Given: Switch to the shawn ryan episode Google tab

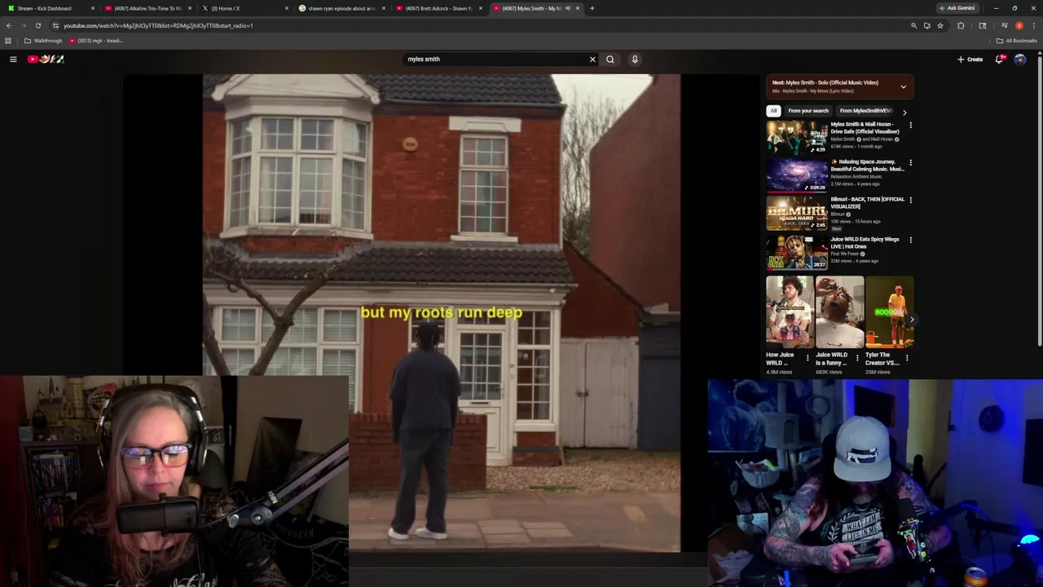Looking at the screenshot, I should point(341,8).
